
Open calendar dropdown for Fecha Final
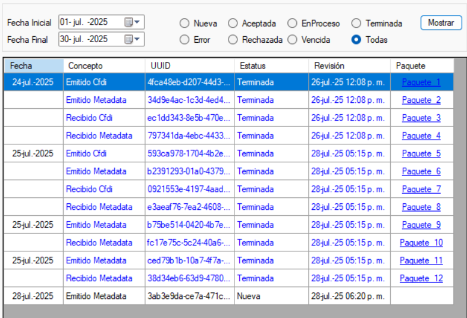(133, 39)
